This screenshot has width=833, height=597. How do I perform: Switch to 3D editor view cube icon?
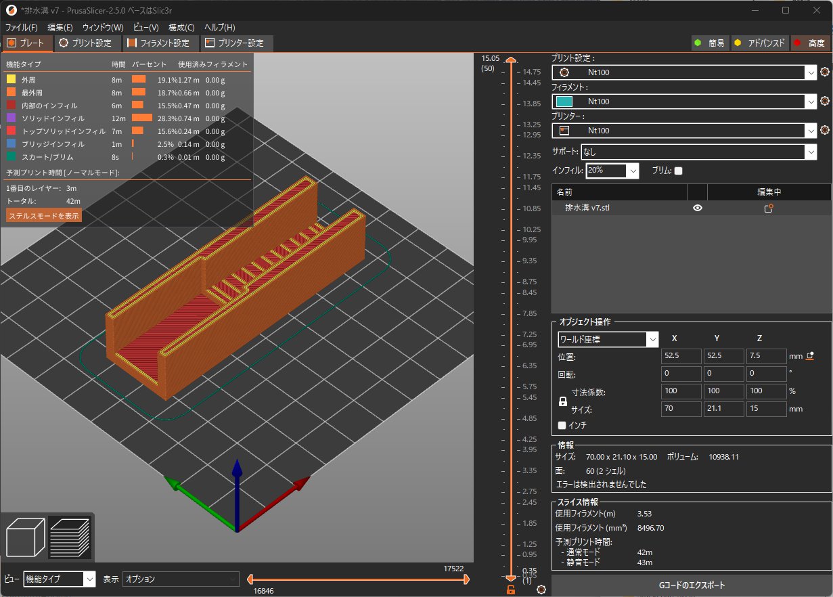(25, 536)
